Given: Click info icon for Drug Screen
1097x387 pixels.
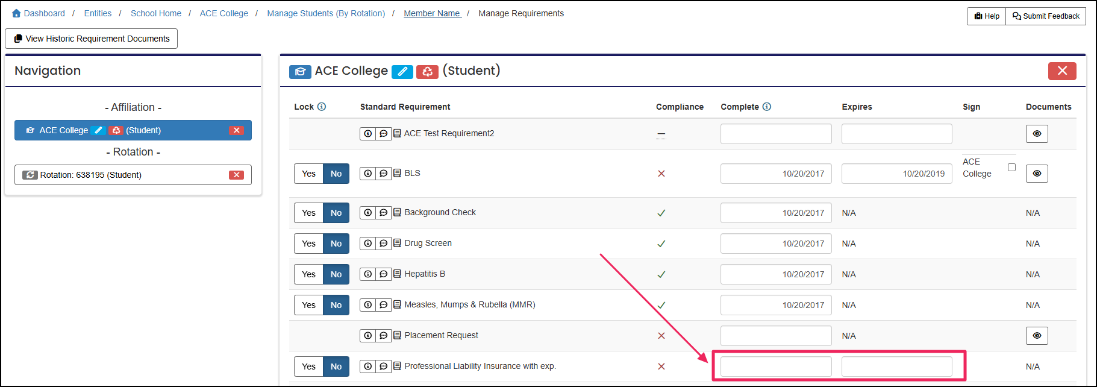Looking at the screenshot, I should point(367,244).
